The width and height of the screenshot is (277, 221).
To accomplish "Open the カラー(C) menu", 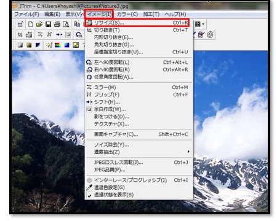I will (127, 14).
